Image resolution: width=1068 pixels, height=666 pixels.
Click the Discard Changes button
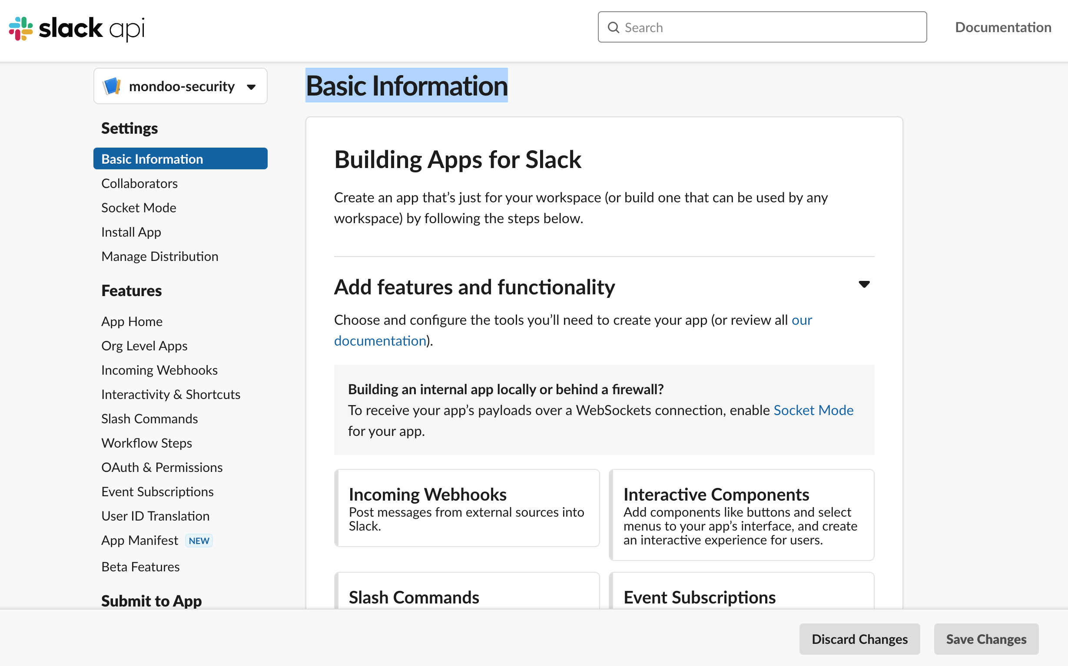point(859,639)
